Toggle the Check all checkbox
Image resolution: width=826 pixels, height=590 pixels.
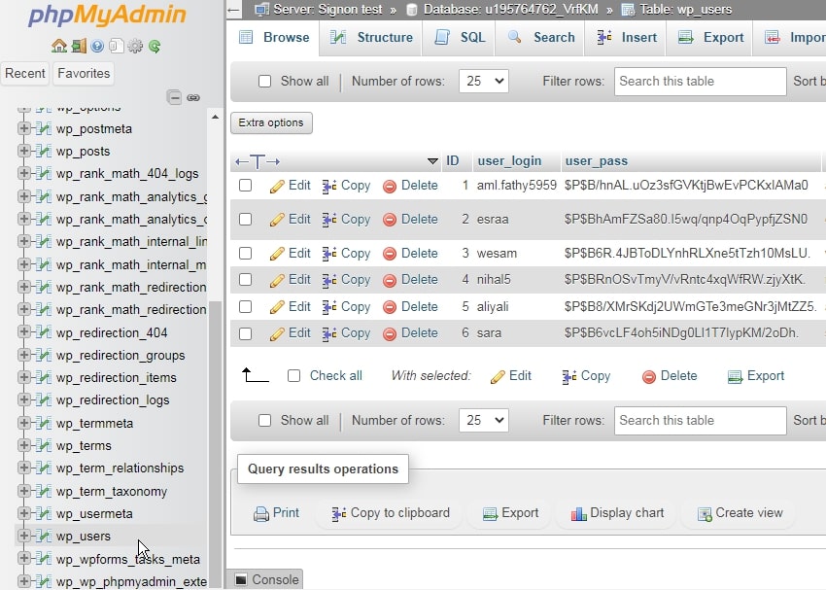point(293,376)
